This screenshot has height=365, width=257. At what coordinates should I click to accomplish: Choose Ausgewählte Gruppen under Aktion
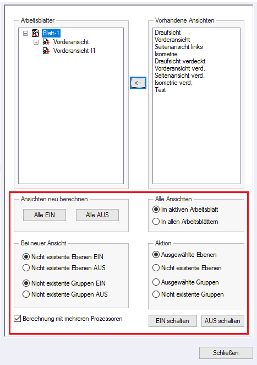point(156,282)
